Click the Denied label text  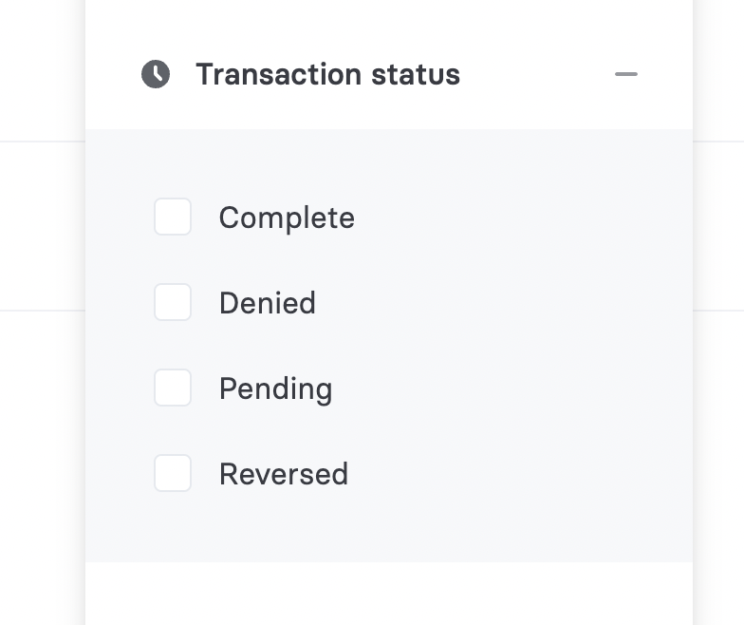click(268, 303)
